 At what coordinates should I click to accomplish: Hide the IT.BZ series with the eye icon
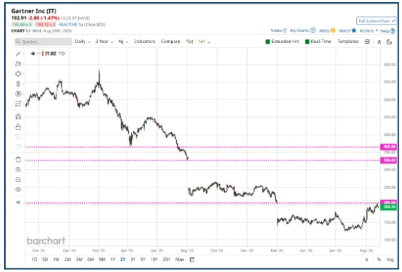pos(33,54)
